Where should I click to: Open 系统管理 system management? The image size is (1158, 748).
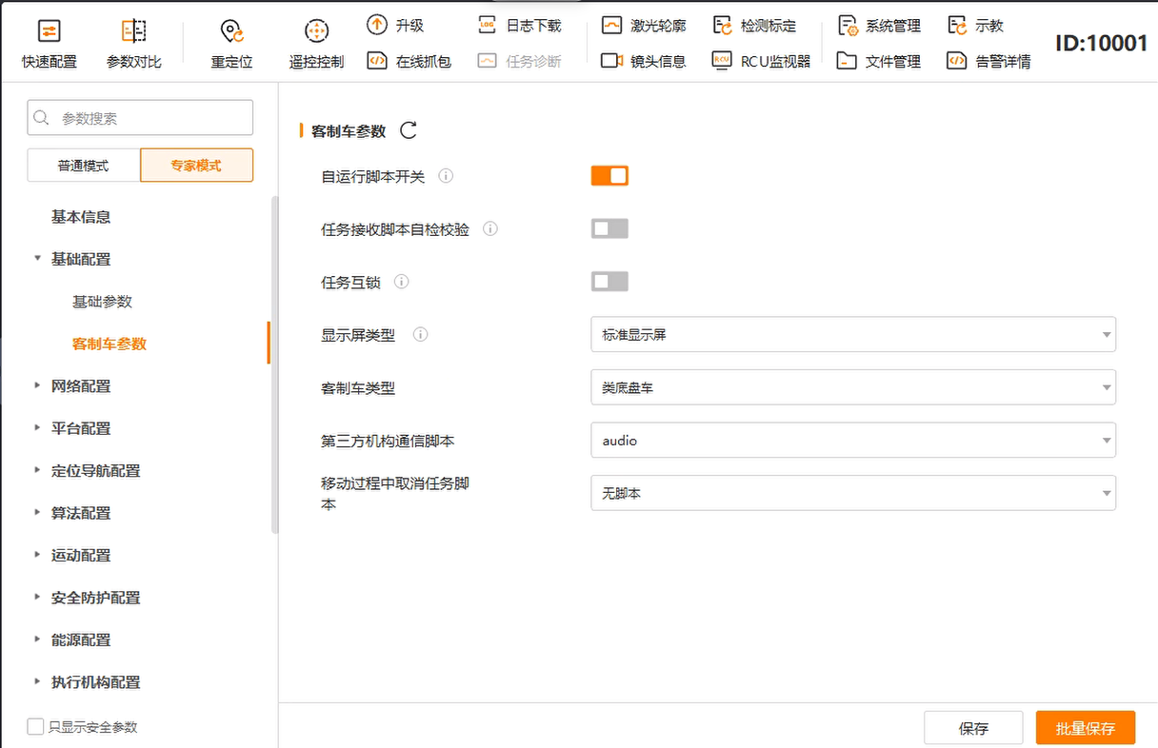(x=879, y=26)
